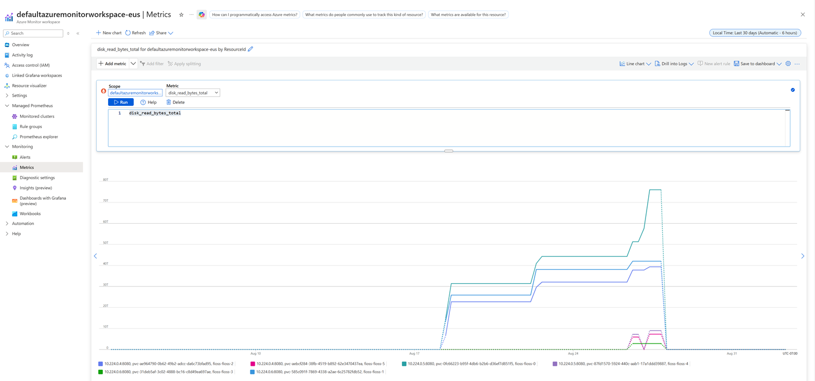Click the query editor resize handle
The width and height of the screenshot is (815, 381).
[x=449, y=151]
